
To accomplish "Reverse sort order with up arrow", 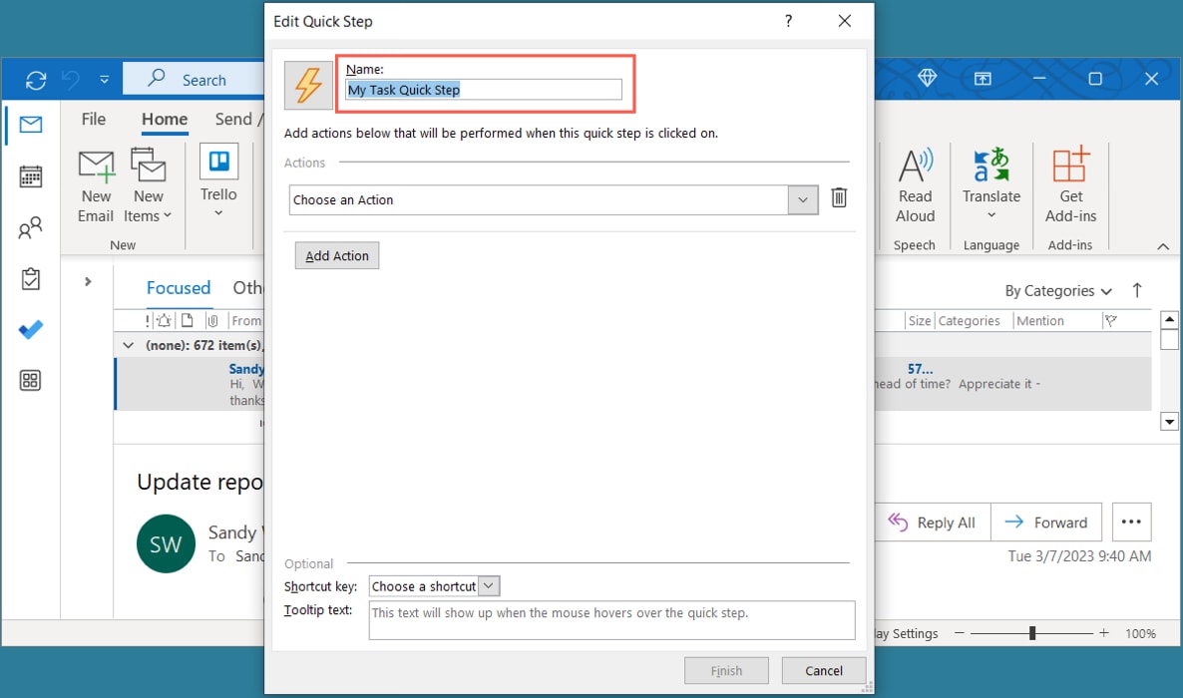I will 1137,290.
